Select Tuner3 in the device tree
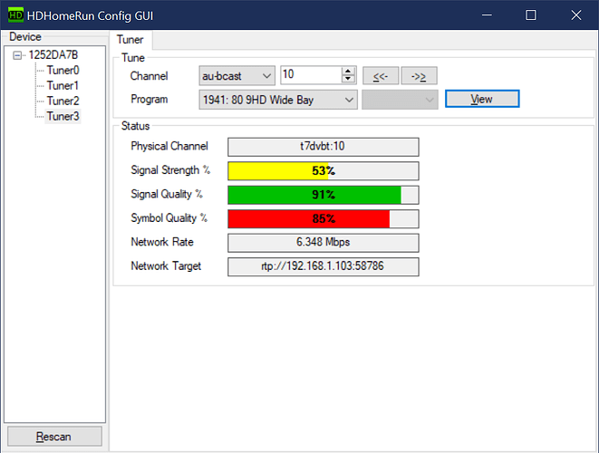 [x=63, y=116]
